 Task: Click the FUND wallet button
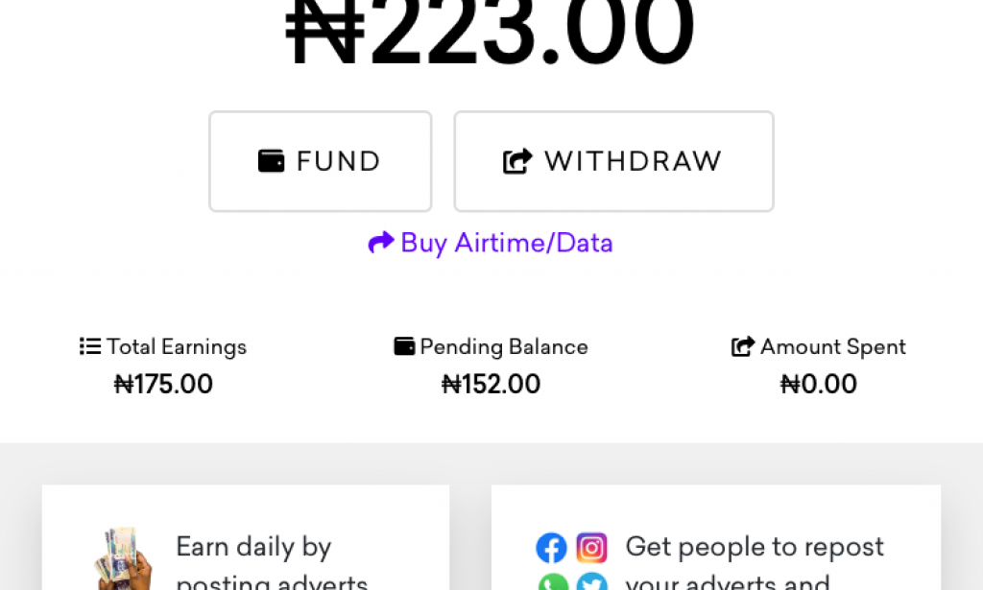[x=320, y=161]
